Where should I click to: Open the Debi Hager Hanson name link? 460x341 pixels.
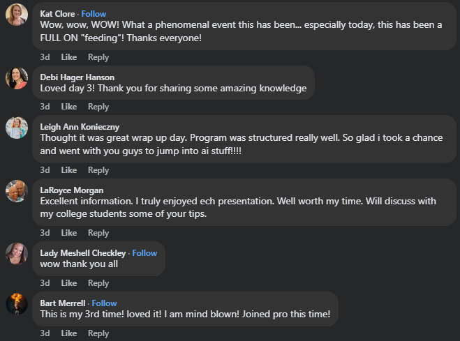click(x=77, y=77)
